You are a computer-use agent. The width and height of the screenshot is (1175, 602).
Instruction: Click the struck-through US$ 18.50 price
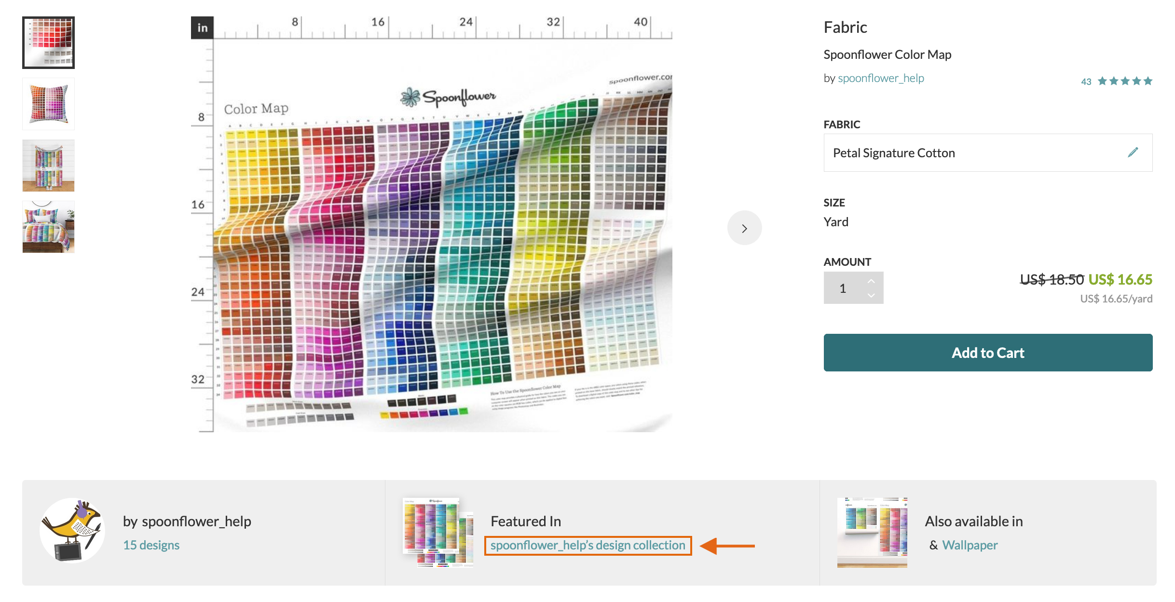pos(1052,279)
